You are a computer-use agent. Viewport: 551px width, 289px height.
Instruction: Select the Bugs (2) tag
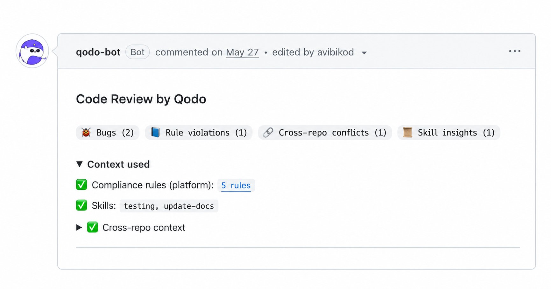pyautogui.click(x=108, y=133)
